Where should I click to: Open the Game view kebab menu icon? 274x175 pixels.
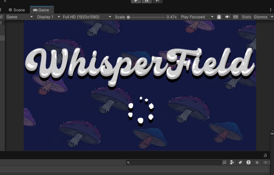(270, 9)
